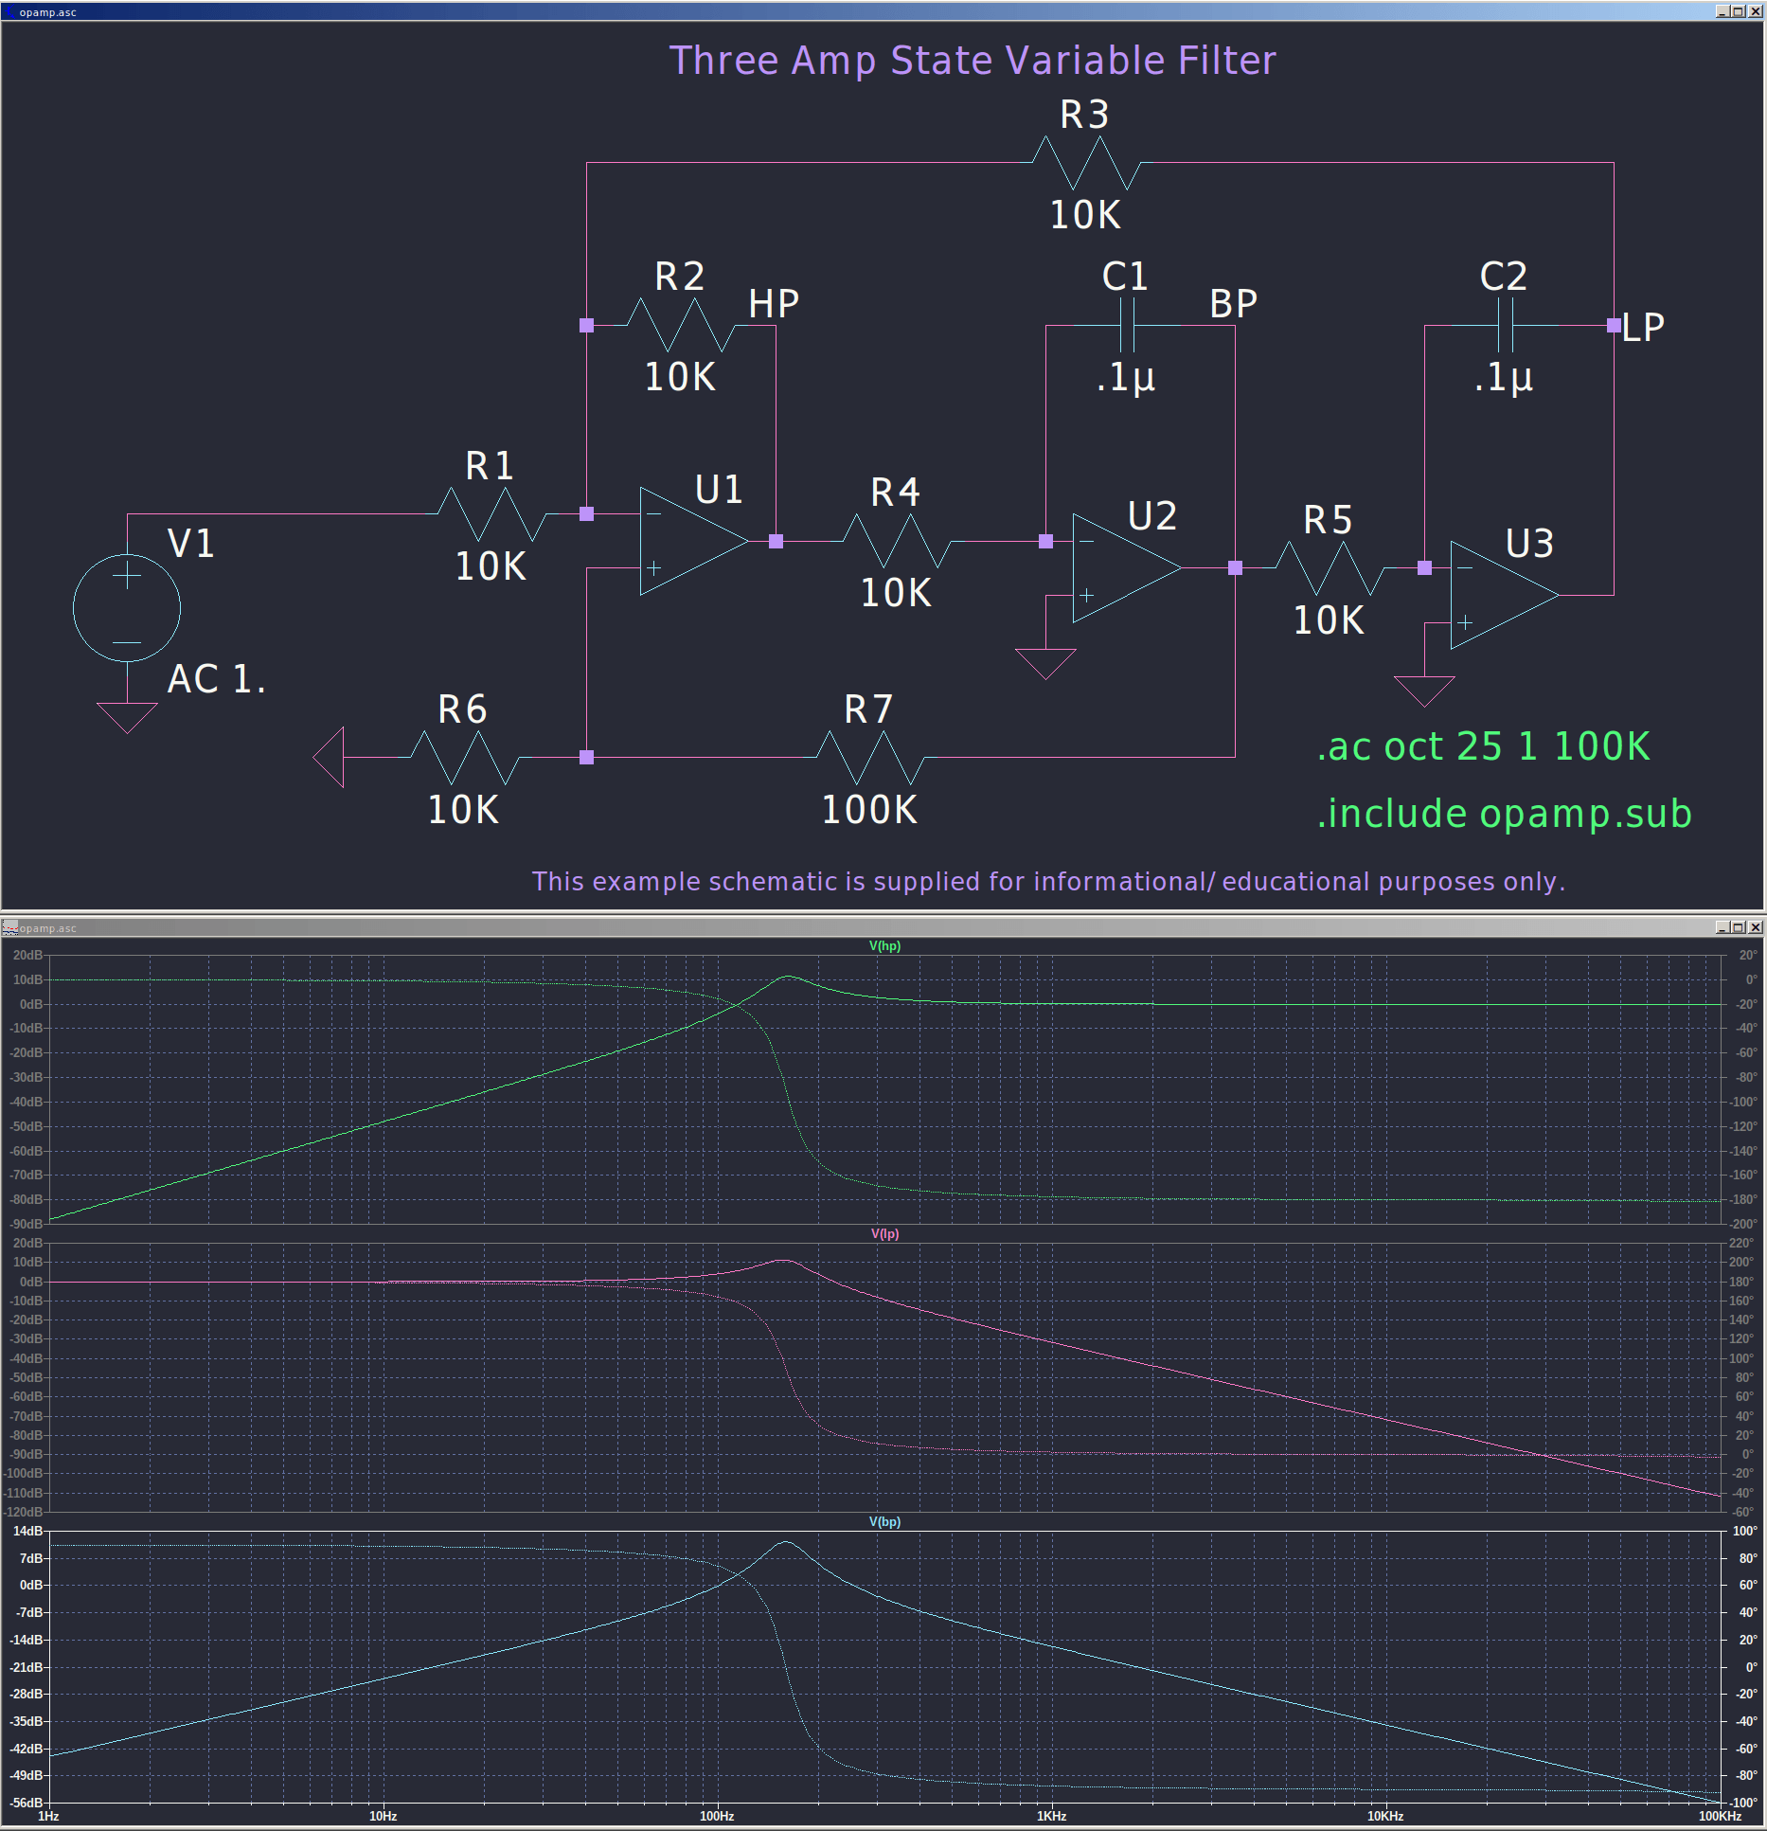The image size is (1767, 1831).
Task: Maximize the schematic window
Action: (x=1738, y=11)
